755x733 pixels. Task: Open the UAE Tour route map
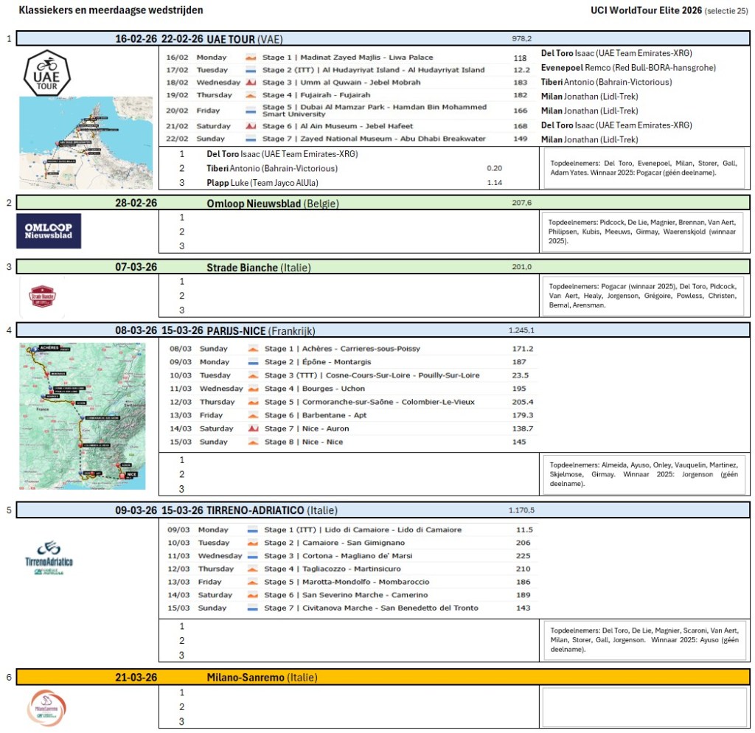(86, 142)
